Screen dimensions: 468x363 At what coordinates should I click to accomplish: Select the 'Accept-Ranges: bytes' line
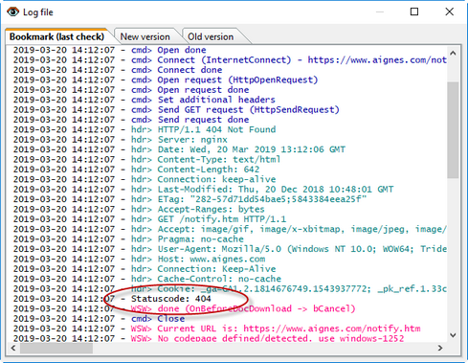click(x=139, y=209)
